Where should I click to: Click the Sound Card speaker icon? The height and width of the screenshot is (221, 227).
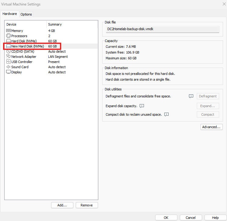(9, 67)
